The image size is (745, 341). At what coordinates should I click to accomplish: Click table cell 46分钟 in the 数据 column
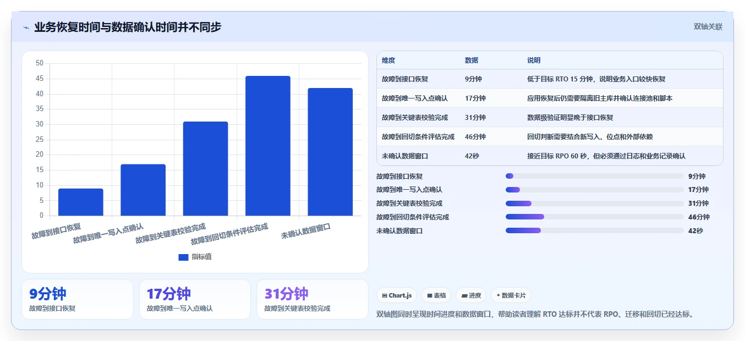tap(475, 137)
